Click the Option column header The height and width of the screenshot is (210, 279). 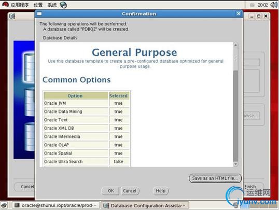pos(76,96)
